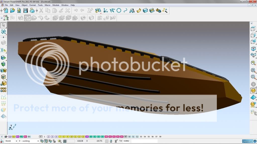
Task: Open the solid feature tool
Action: click(x=152, y=10)
